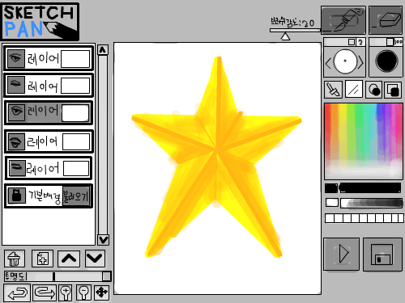Click the floppy disk save button
This screenshot has width=405, height=303.
pos(382,255)
